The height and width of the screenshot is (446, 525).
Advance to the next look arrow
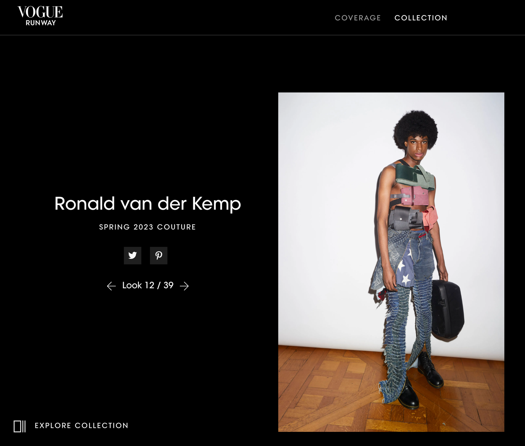click(x=185, y=286)
